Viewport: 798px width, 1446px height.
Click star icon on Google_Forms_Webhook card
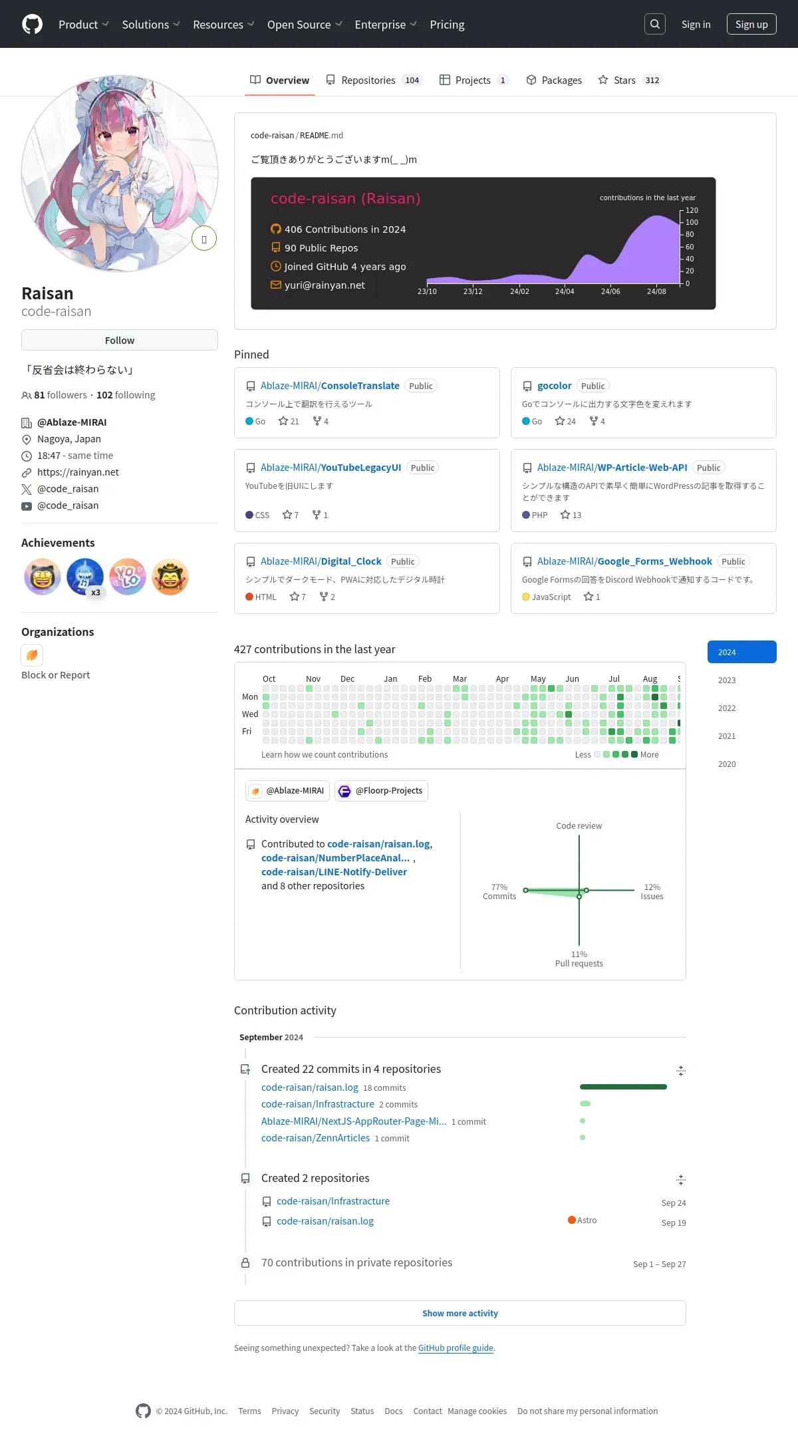coord(589,597)
